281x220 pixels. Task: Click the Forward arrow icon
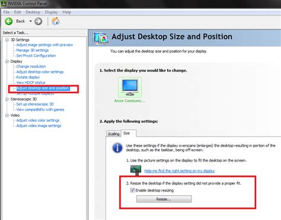coord(39,21)
